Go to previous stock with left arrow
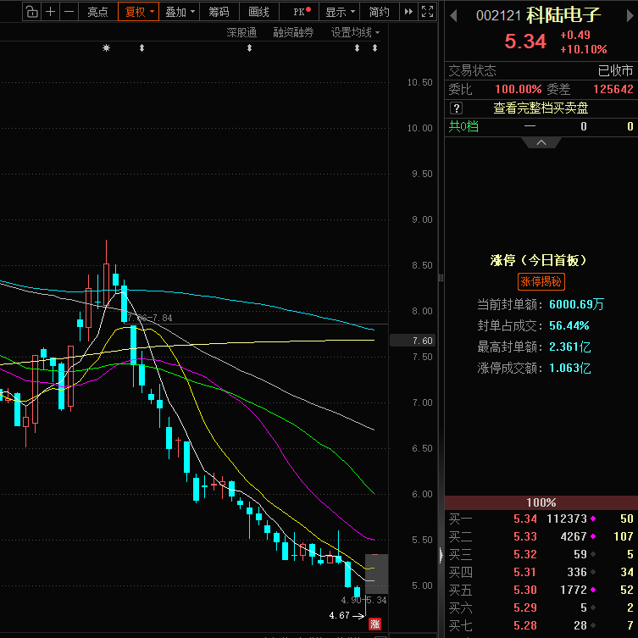Screen dimensions: 638x638 (453, 16)
